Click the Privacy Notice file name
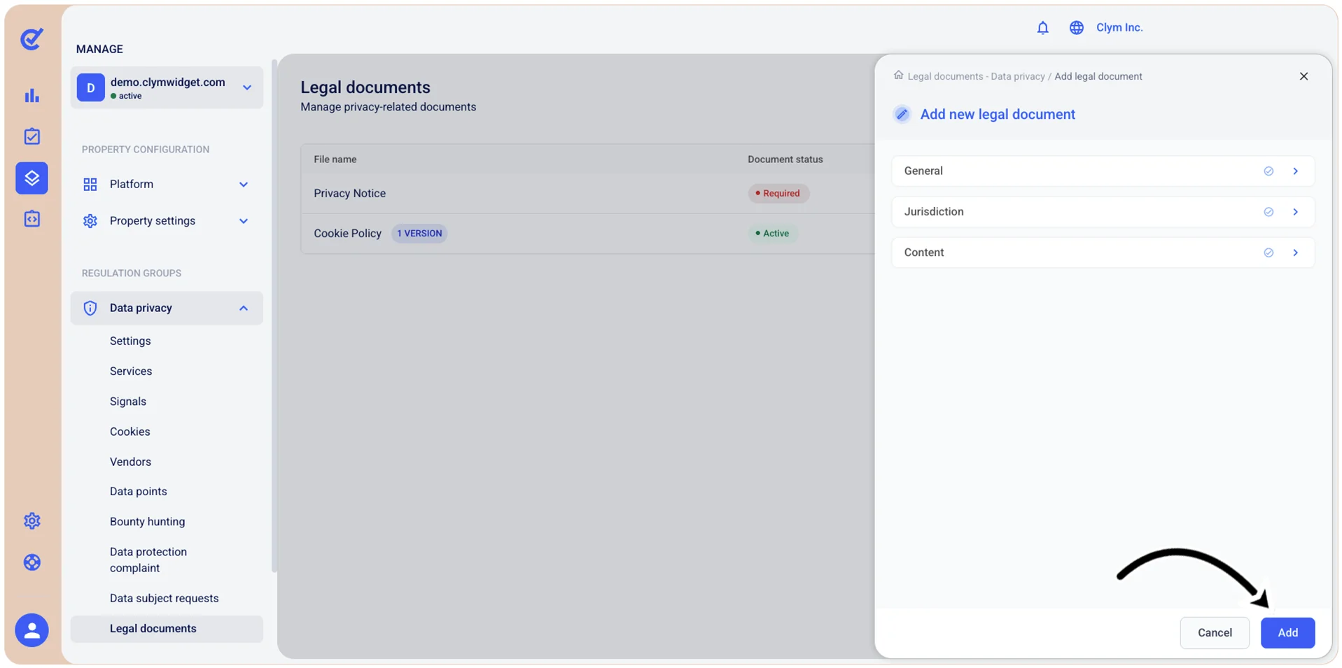 [349, 193]
